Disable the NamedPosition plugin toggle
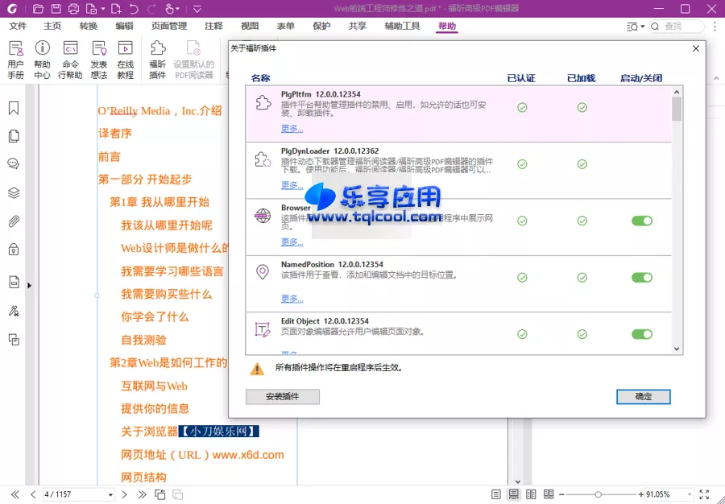 [640, 277]
